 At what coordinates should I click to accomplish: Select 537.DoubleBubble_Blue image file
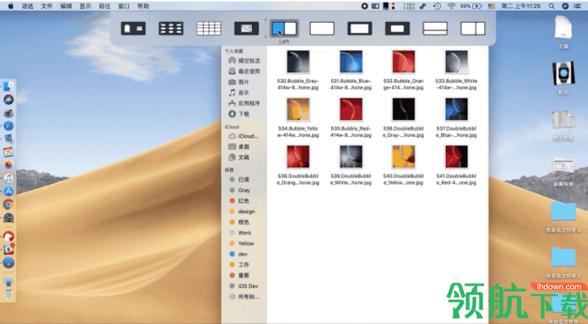[x=456, y=109]
